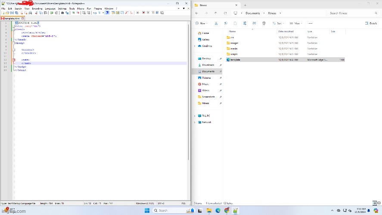Select the template file in Explorer

pyautogui.click(x=285, y=60)
